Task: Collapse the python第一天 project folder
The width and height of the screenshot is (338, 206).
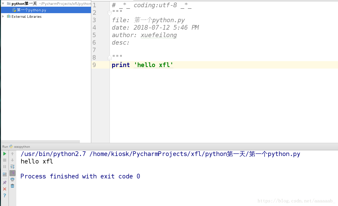Action: pos(3,4)
